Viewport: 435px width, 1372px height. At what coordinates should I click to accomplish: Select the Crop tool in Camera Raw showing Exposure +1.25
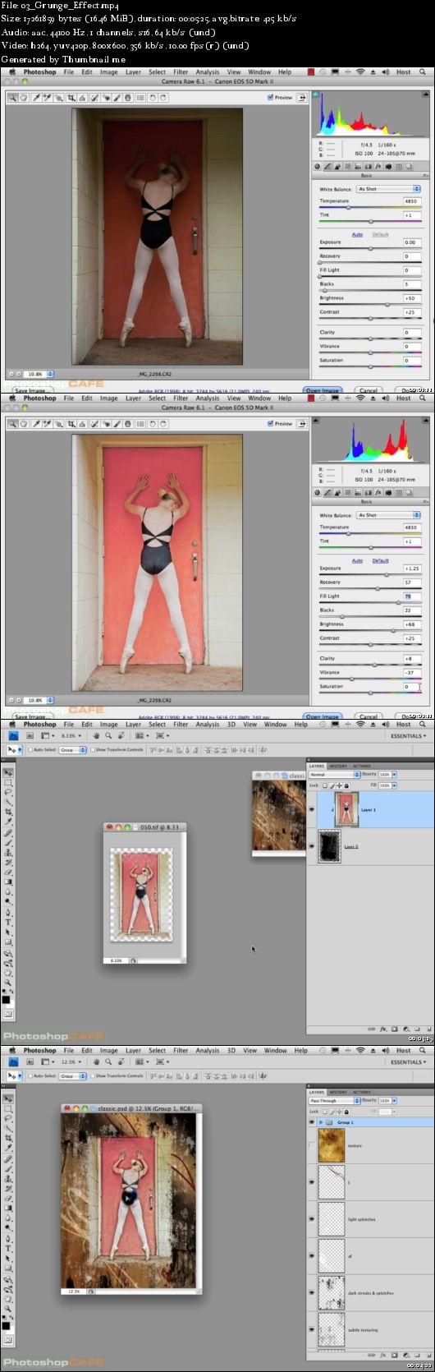click(71, 424)
